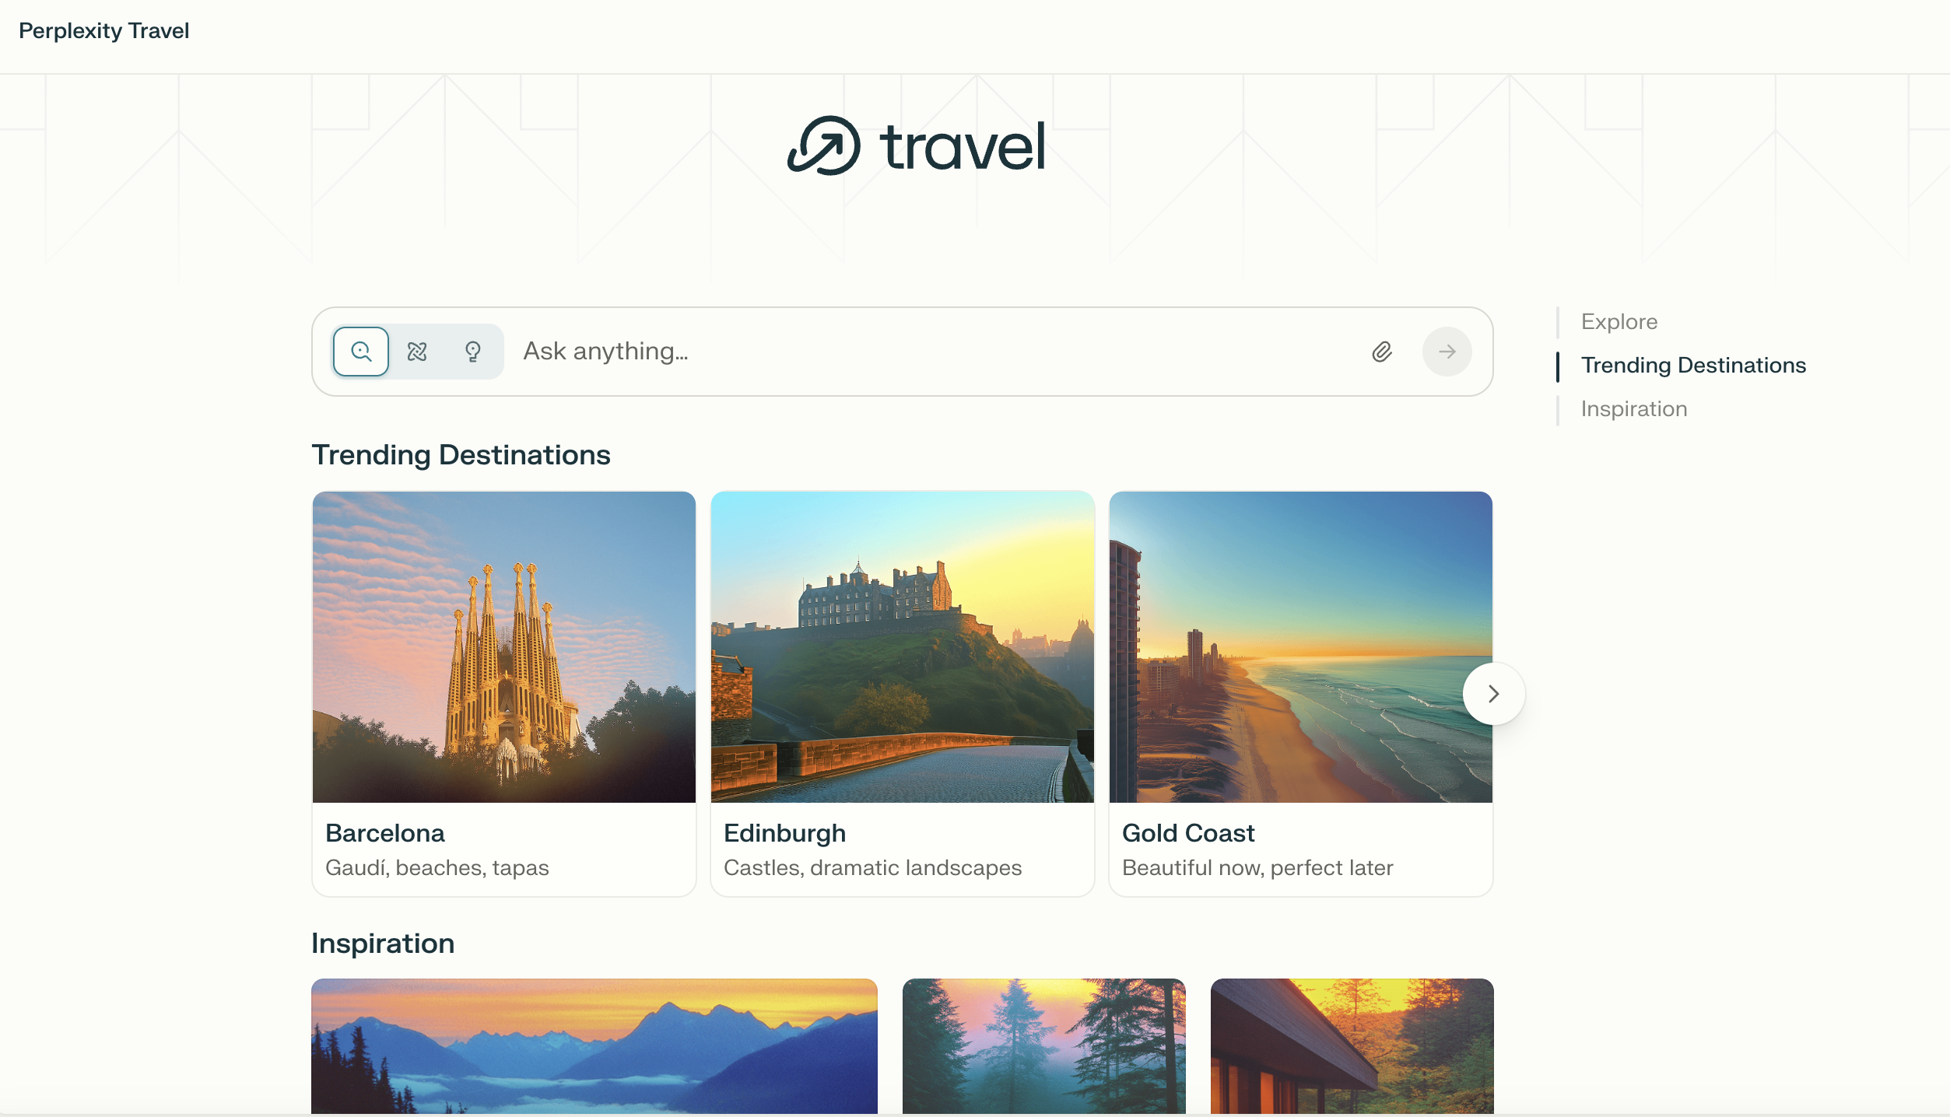Go to Inspiration in side navigation
The width and height of the screenshot is (1950, 1117).
pyautogui.click(x=1634, y=408)
